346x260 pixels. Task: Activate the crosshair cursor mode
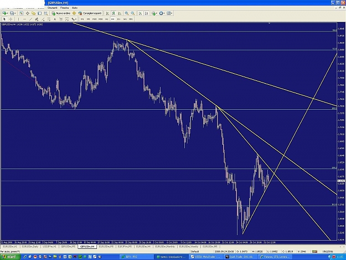pyautogui.click(x=11, y=19)
